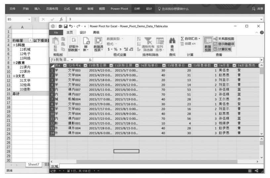Open the File tab in Power Pivot

point(56,33)
